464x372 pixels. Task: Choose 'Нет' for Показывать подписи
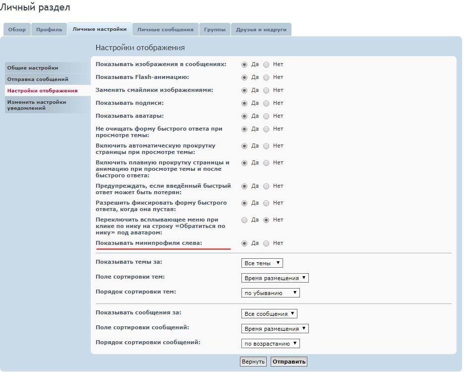point(266,103)
